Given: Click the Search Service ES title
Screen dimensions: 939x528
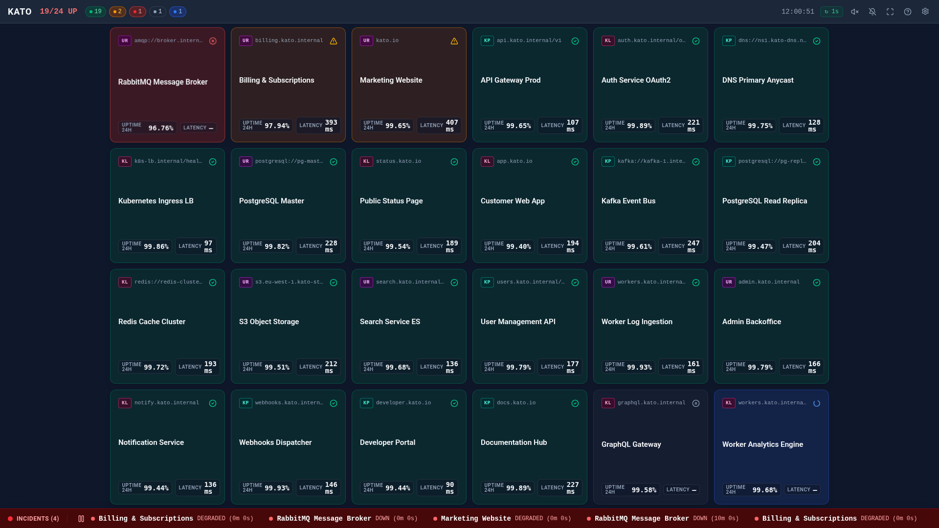Looking at the screenshot, I should (390, 322).
